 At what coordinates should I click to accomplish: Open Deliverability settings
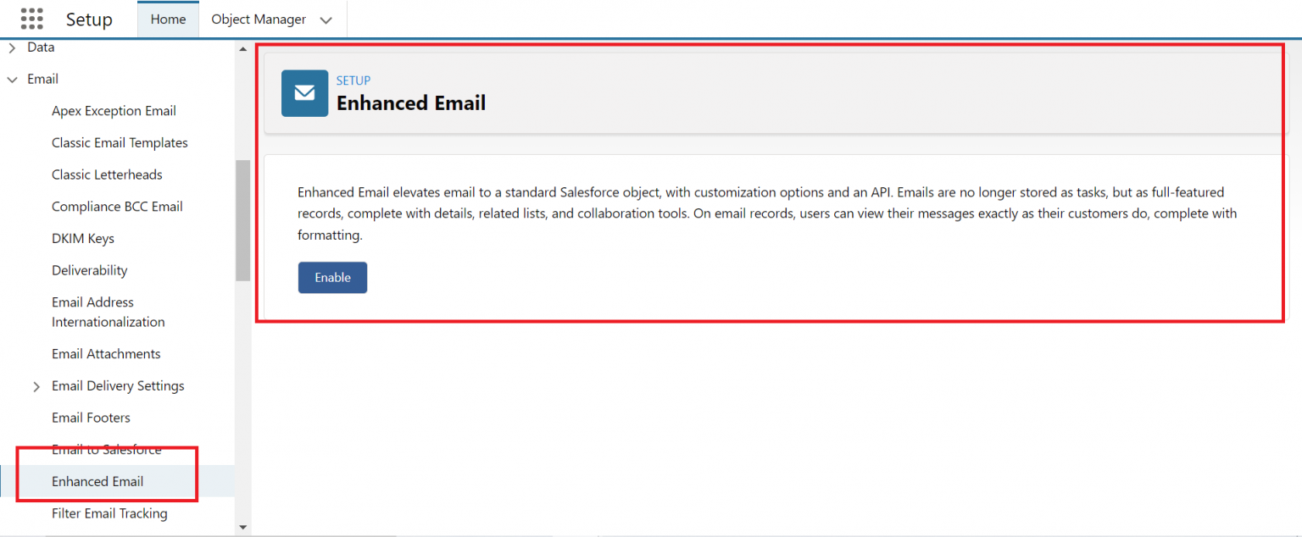(x=89, y=269)
